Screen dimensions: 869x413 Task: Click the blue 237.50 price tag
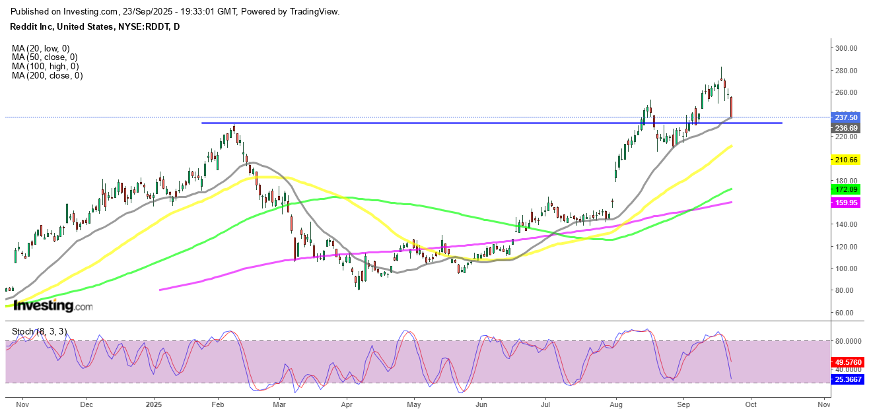[x=845, y=117]
